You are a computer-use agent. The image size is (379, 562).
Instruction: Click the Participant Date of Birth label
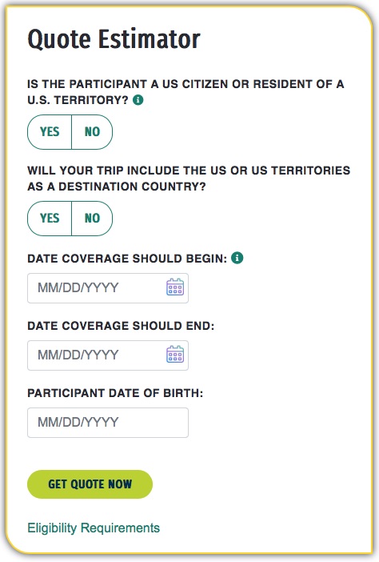tap(115, 393)
